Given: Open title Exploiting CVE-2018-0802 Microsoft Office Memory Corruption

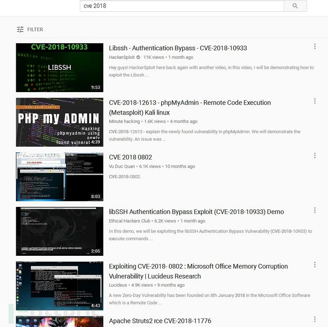Looking at the screenshot, I should 198,271.
